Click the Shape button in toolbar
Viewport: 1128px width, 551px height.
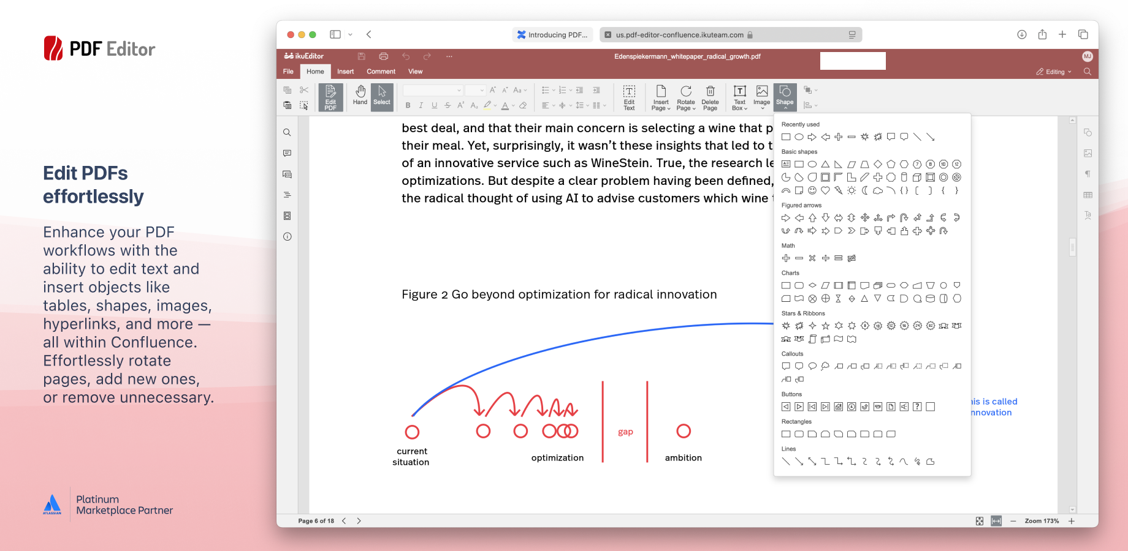click(785, 97)
